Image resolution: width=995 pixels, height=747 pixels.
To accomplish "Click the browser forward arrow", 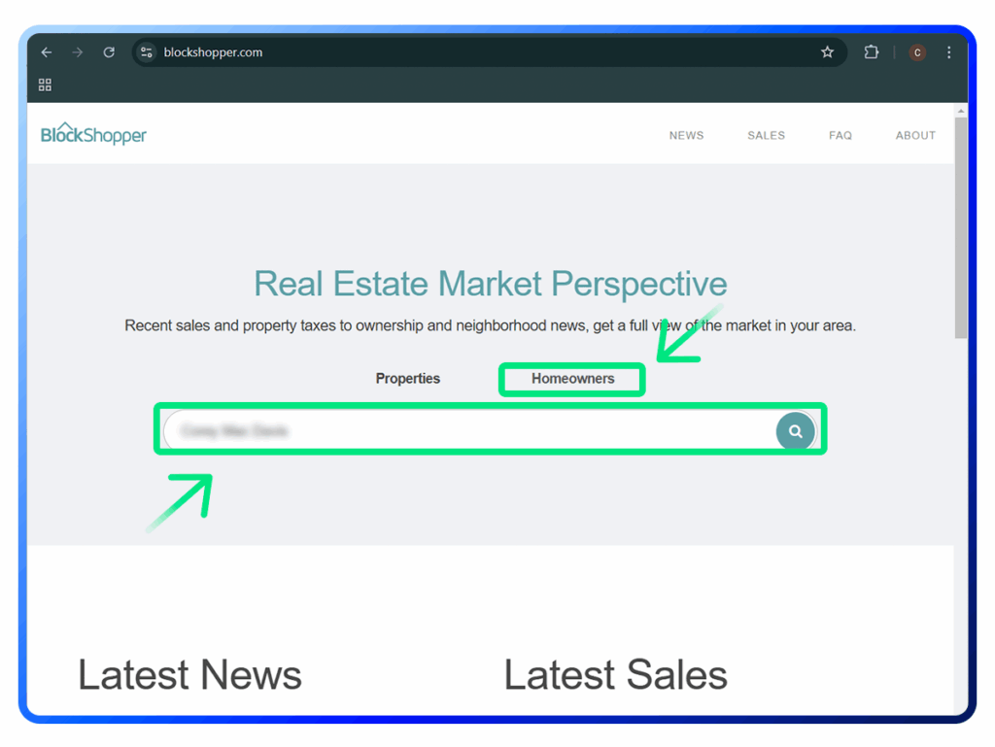I will (x=78, y=52).
